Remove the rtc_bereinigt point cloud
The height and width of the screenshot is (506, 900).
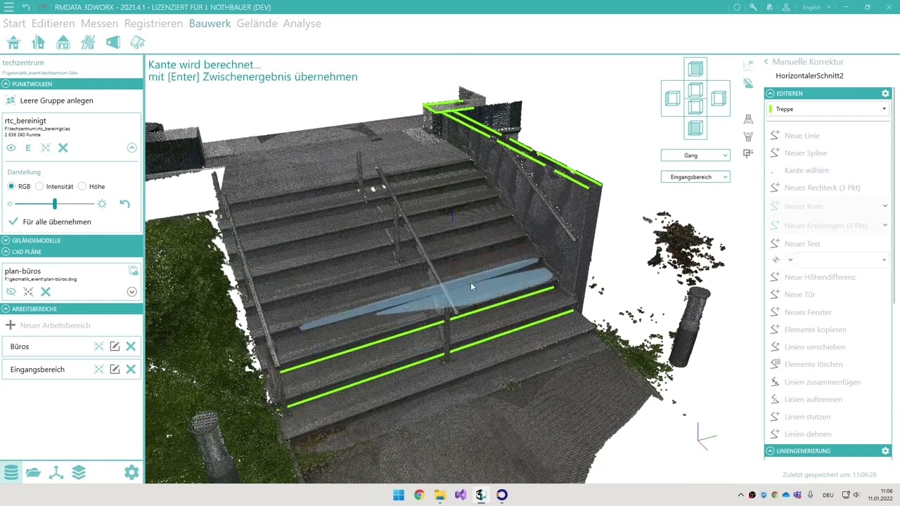pos(63,148)
